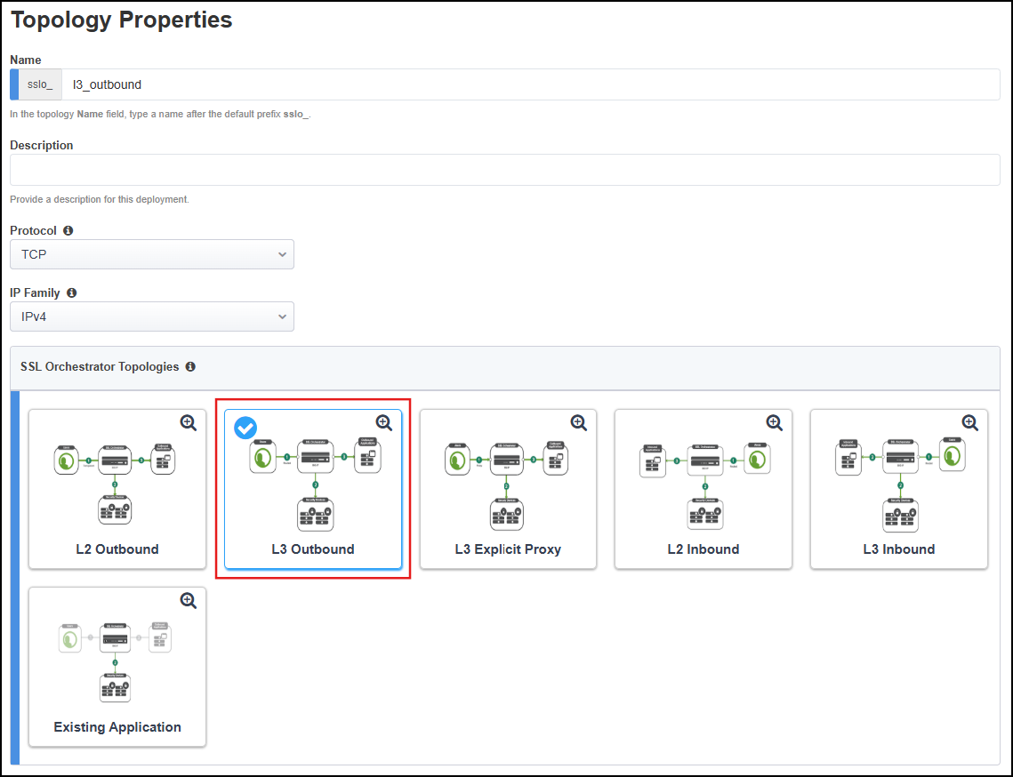Click the 'L3 Explicit Proxy' card caption
Screen dimensions: 1013x777
click(508, 549)
